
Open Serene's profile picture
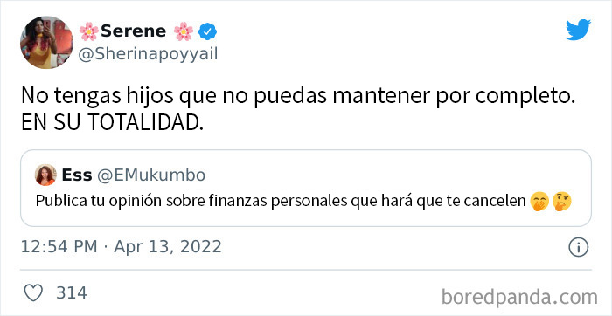[46, 43]
